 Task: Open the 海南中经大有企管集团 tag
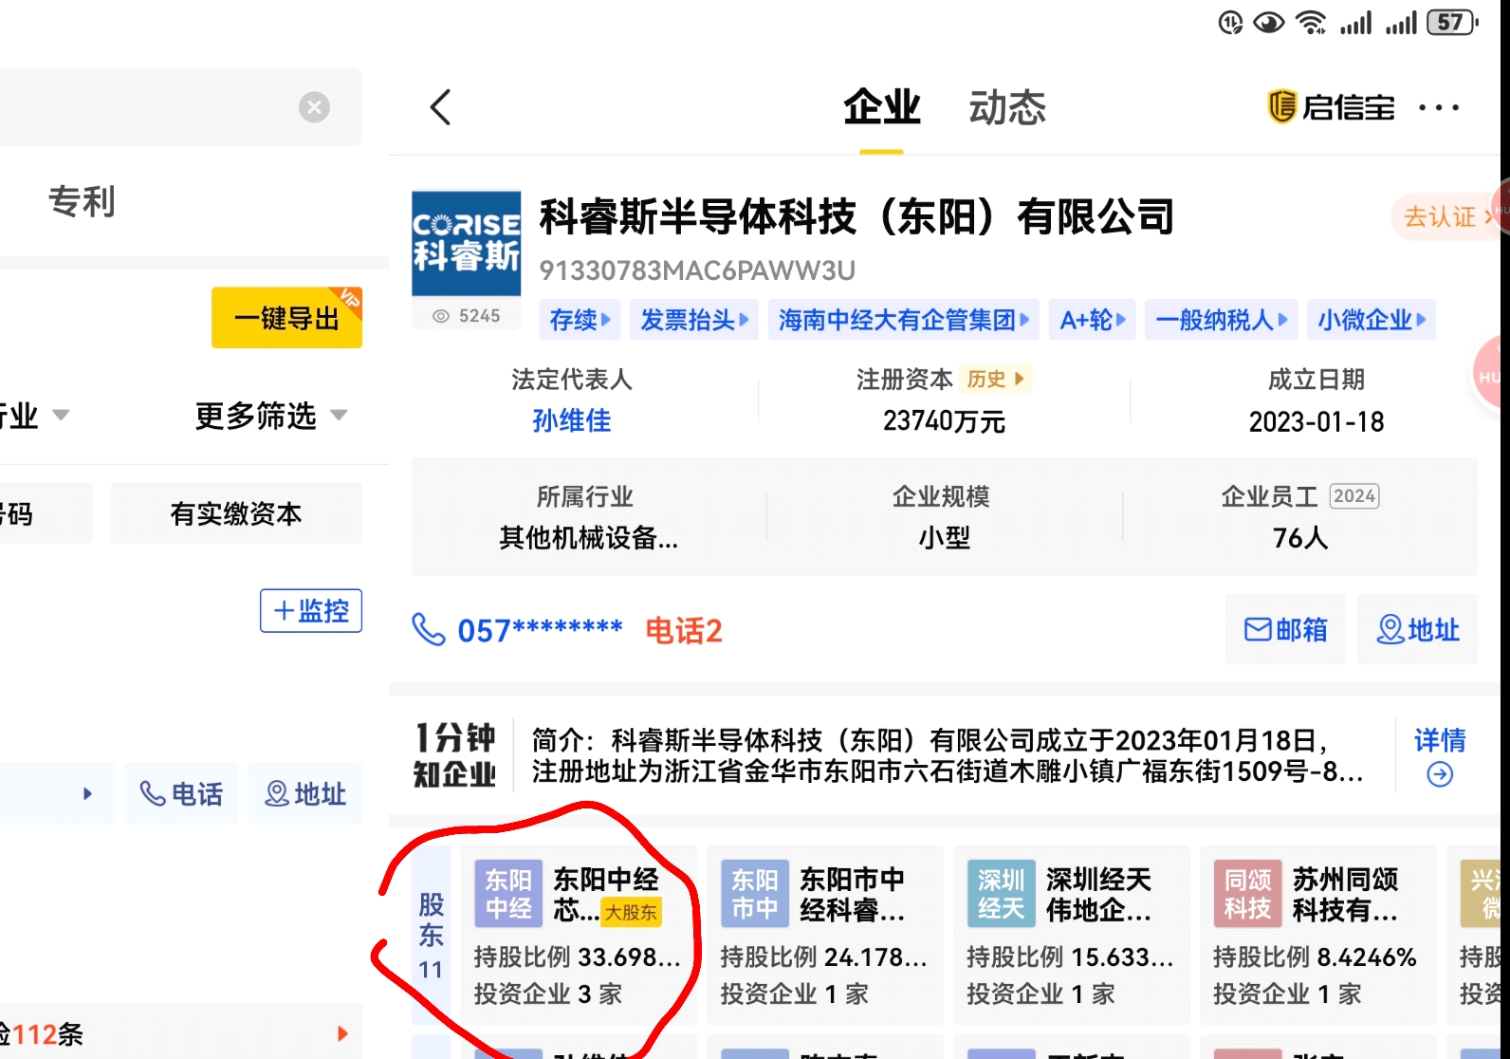(x=904, y=320)
